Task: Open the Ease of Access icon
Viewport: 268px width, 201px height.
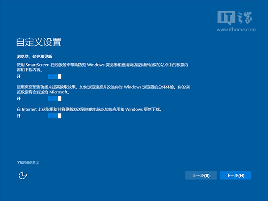Action: 23,176
